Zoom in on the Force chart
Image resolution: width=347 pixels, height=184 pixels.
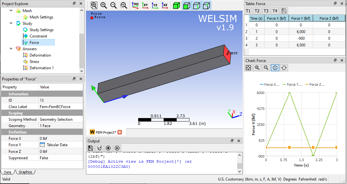257,68
